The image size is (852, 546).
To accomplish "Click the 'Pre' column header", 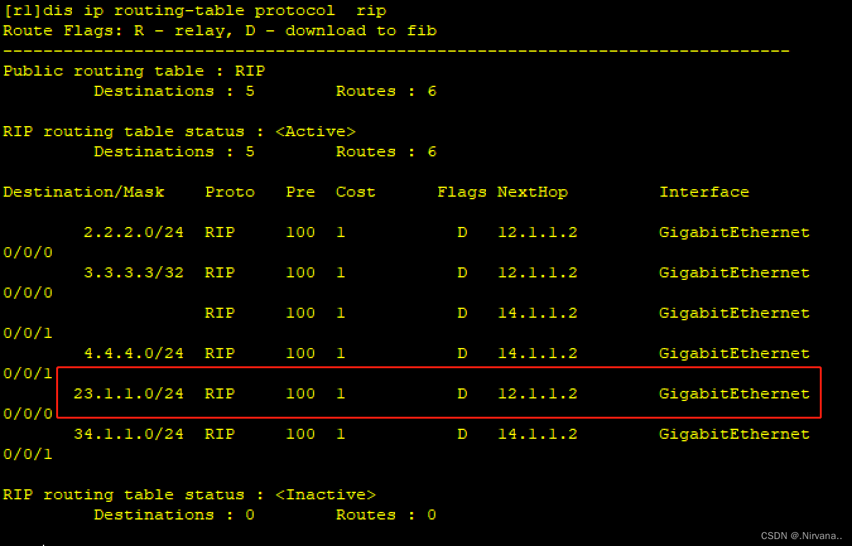I will [300, 192].
